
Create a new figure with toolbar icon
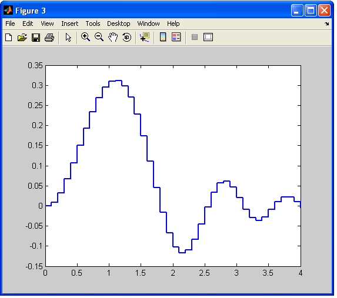point(9,38)
